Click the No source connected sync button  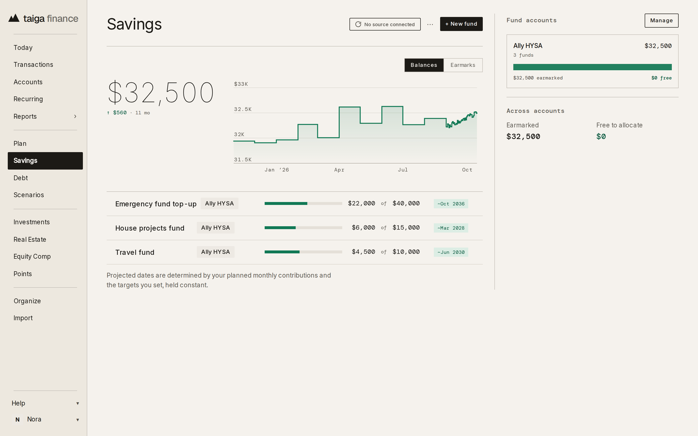click(x=385, y=24)
